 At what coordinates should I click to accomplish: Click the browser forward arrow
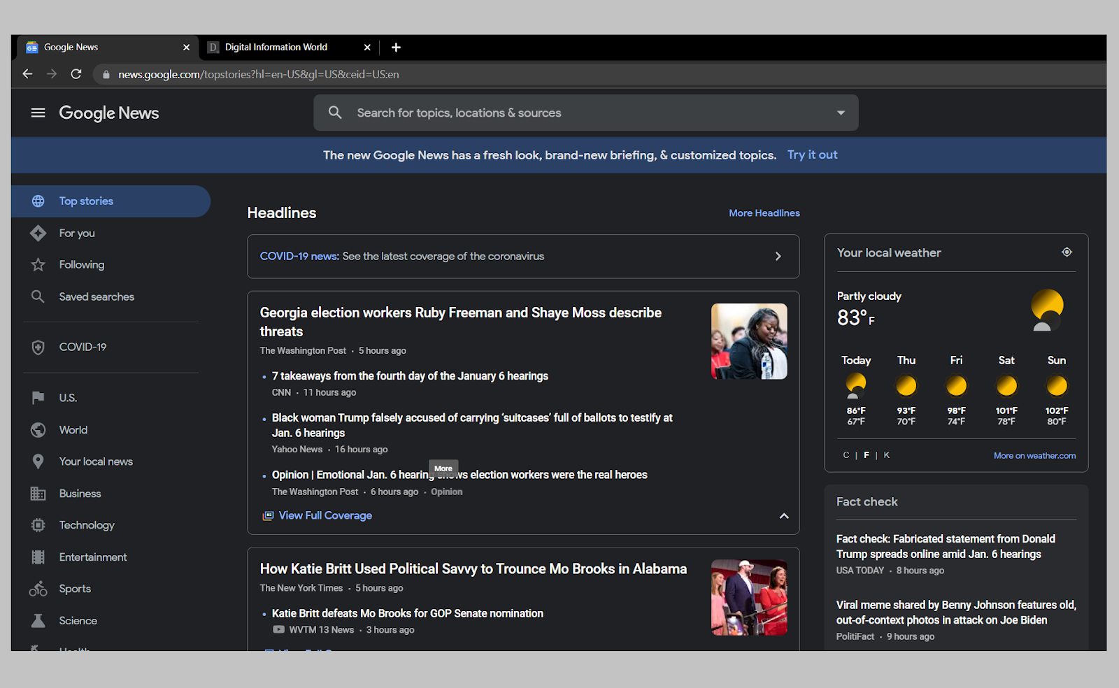[52, 74]
